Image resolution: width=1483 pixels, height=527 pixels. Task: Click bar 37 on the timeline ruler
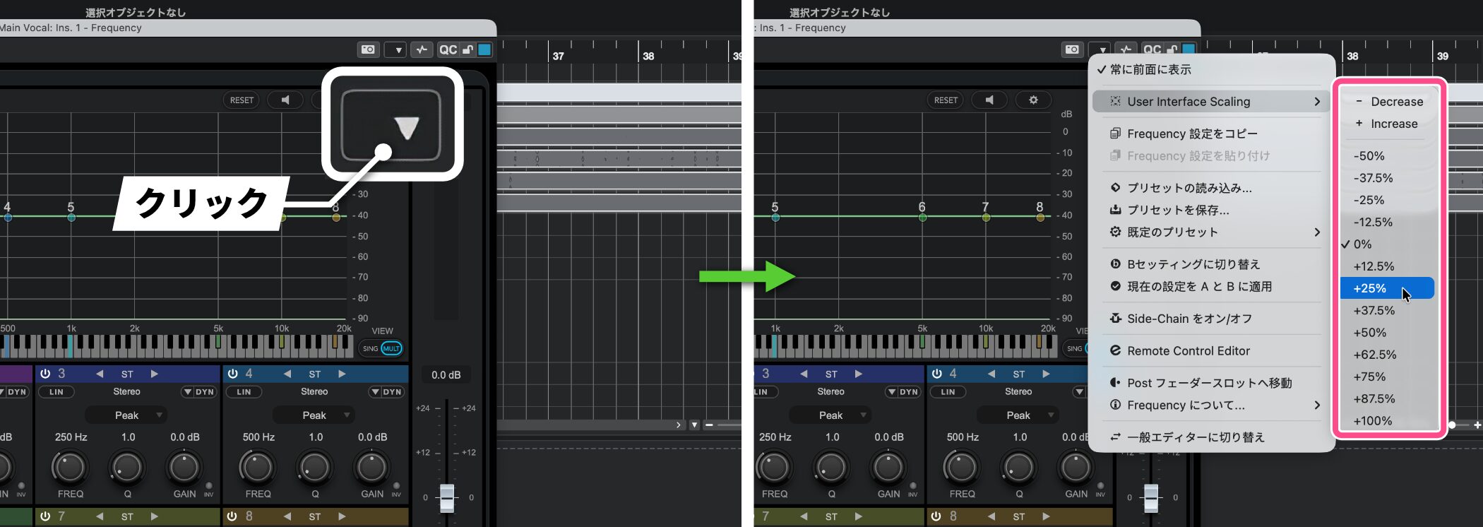(x=558, y=56)
